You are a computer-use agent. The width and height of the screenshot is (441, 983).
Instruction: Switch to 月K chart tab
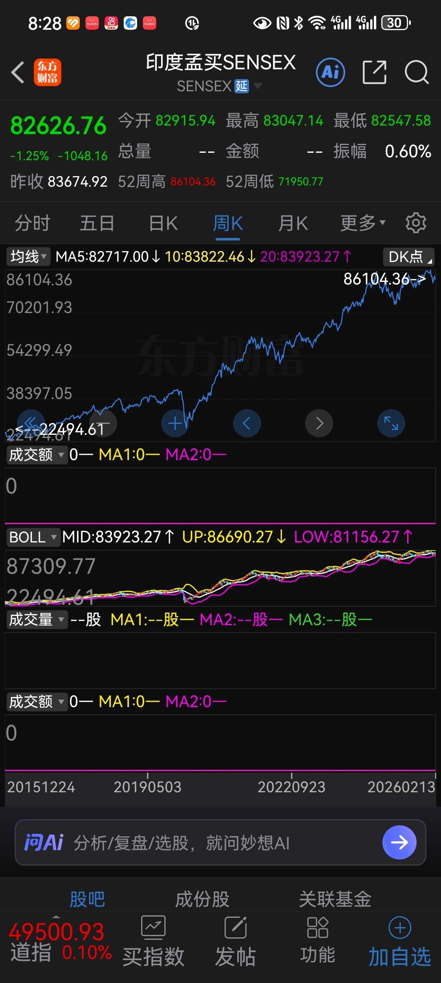tap(293, 223)
